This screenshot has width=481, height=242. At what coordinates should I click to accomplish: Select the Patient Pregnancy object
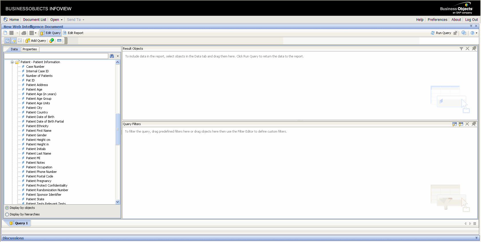(x=39, y=181)
